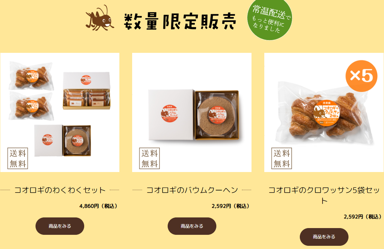Click 商品をみる button for バウムクーヘン

(x=192, y=226)
